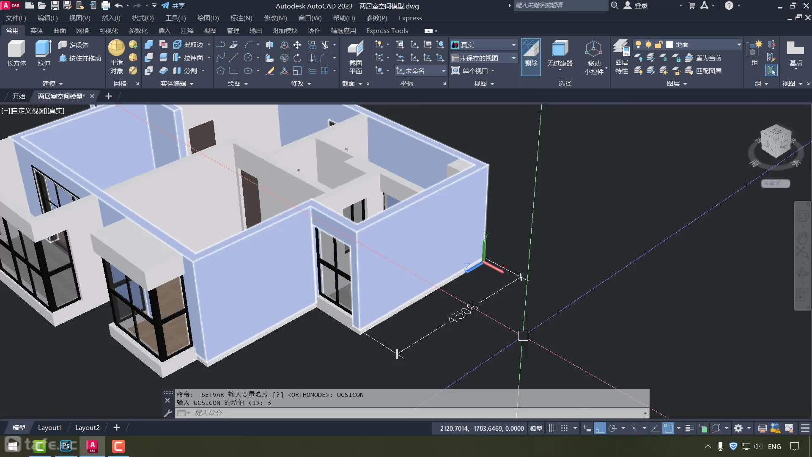Activate the 按住并拖动 presspull tool
The height and width of the screenshot is (457, 812).
point(80,58)
